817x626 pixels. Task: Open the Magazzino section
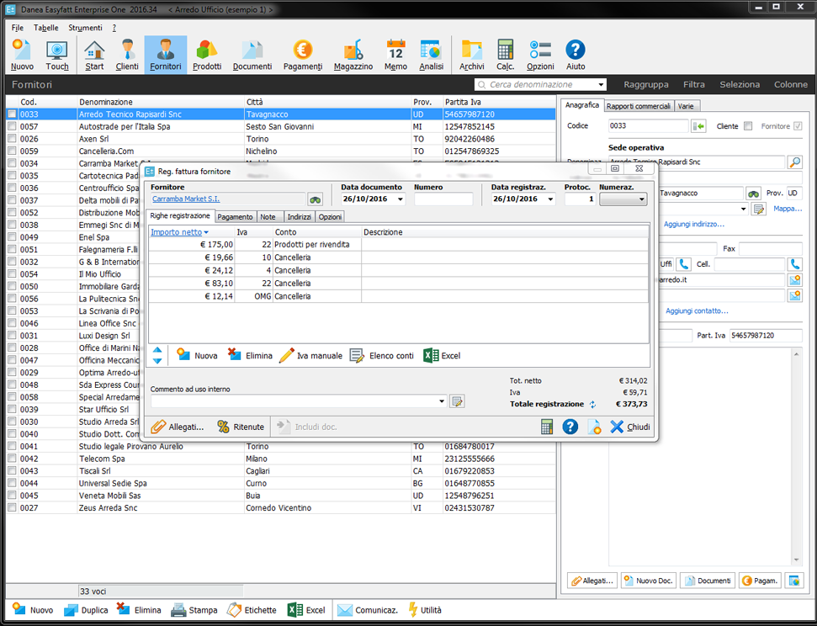[353, 55]
